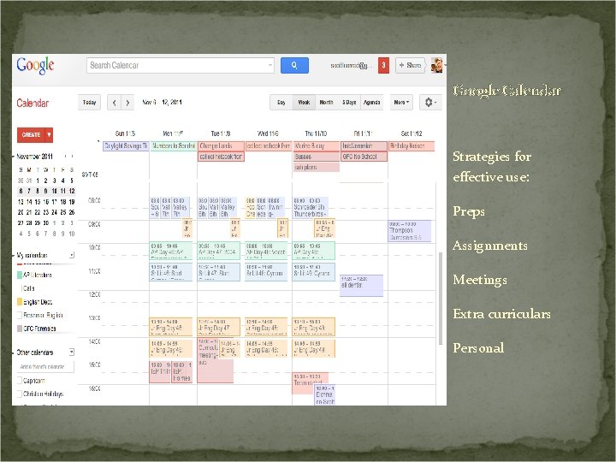Viewport: 616px width, 462px height.
Task: Click the Google logo
Action: [35, 65]
